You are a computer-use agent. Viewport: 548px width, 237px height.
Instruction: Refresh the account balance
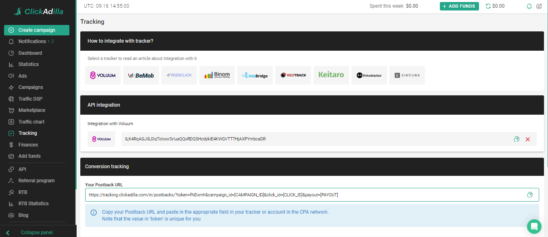[x=488, y=6]
